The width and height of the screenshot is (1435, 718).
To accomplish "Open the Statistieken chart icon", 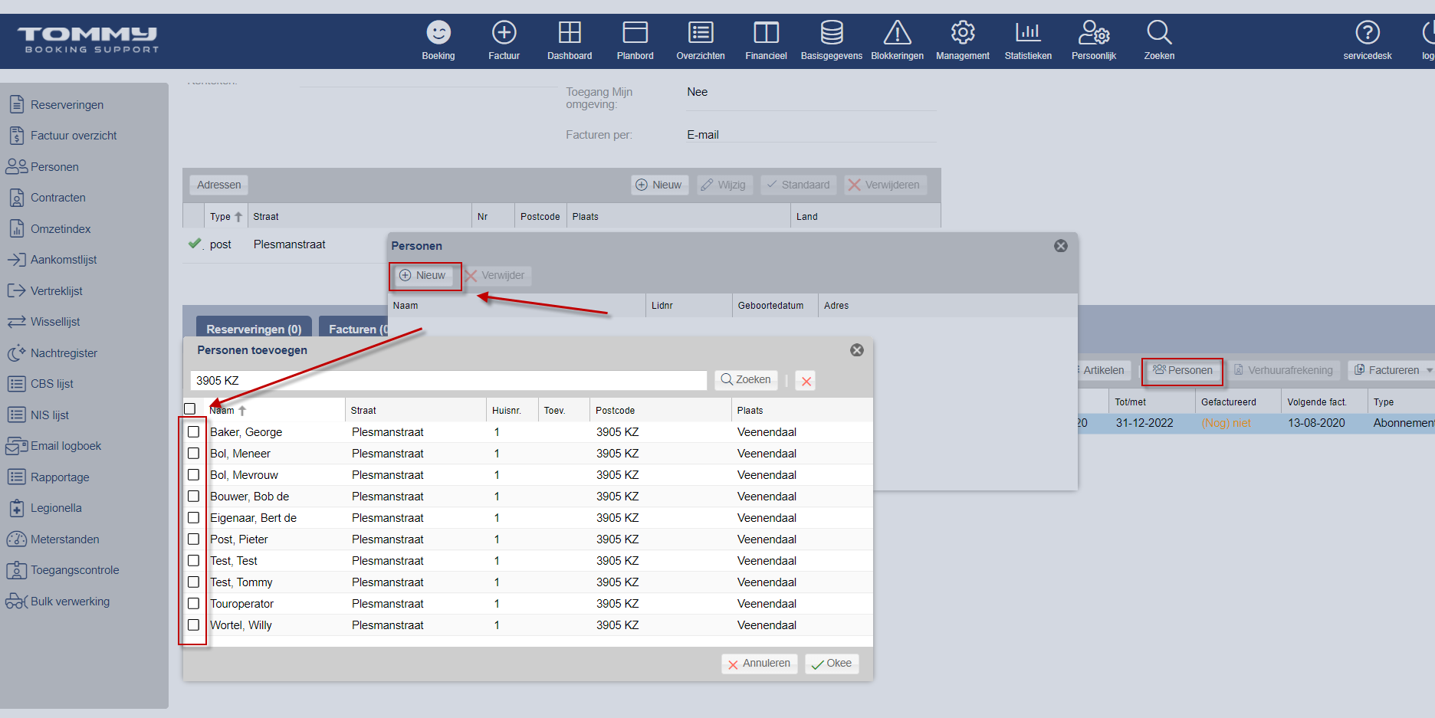I will [x=1028, y=33].
